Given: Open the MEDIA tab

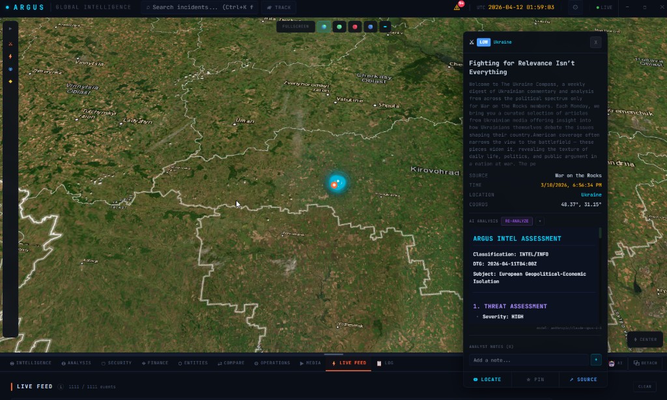Looking at the screenshot, I should click(x=311, y=363).
